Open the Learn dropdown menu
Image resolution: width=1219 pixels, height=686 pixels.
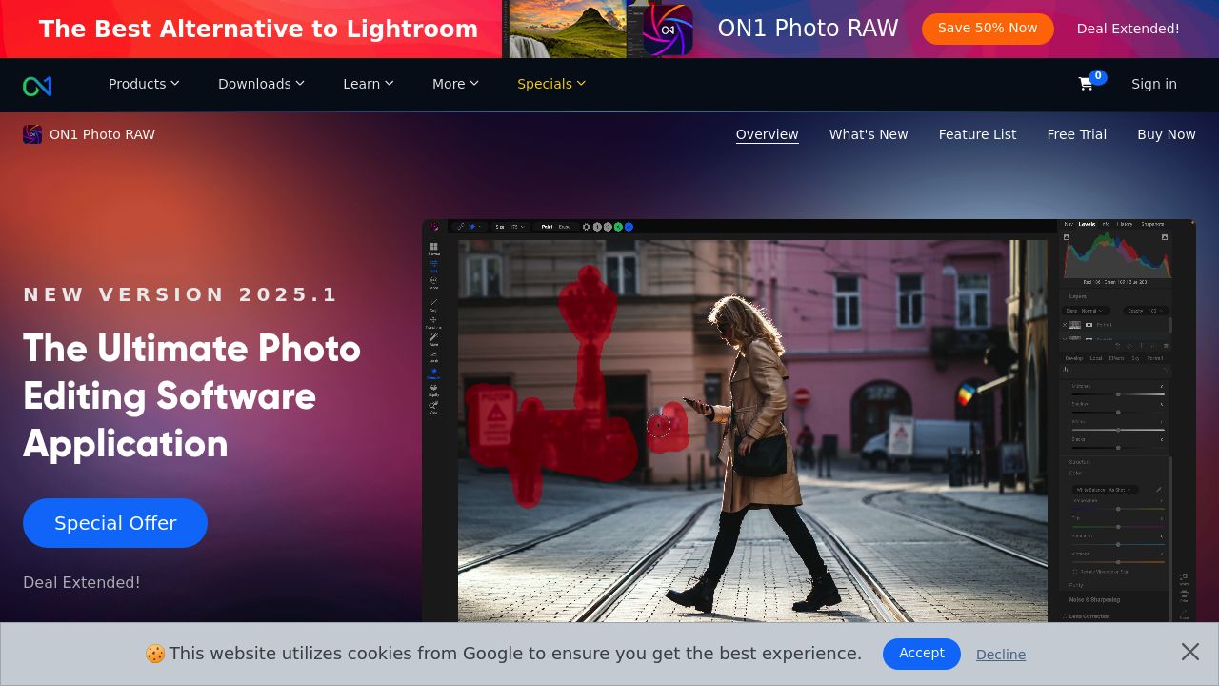[369, 84]
